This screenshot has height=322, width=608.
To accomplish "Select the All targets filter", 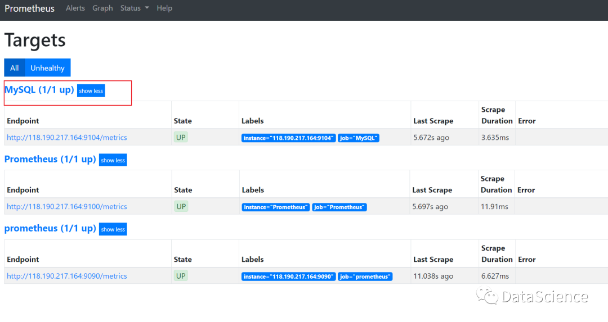I will [15, 68].
